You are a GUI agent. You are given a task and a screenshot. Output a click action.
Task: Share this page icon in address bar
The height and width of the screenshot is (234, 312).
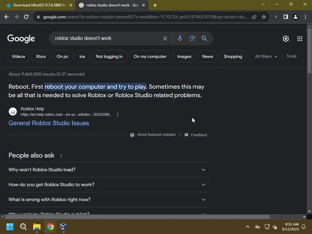click(254, 17)
